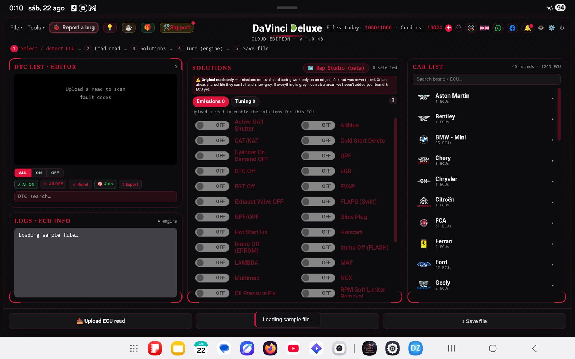
Task: Switch to the Emissions tab
Action: (211, 101)
